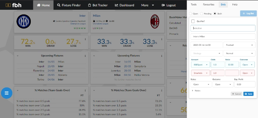Open Fixture Finder with search icon
The width and height of the screenshot is (258, 118).
pos(59,5)
